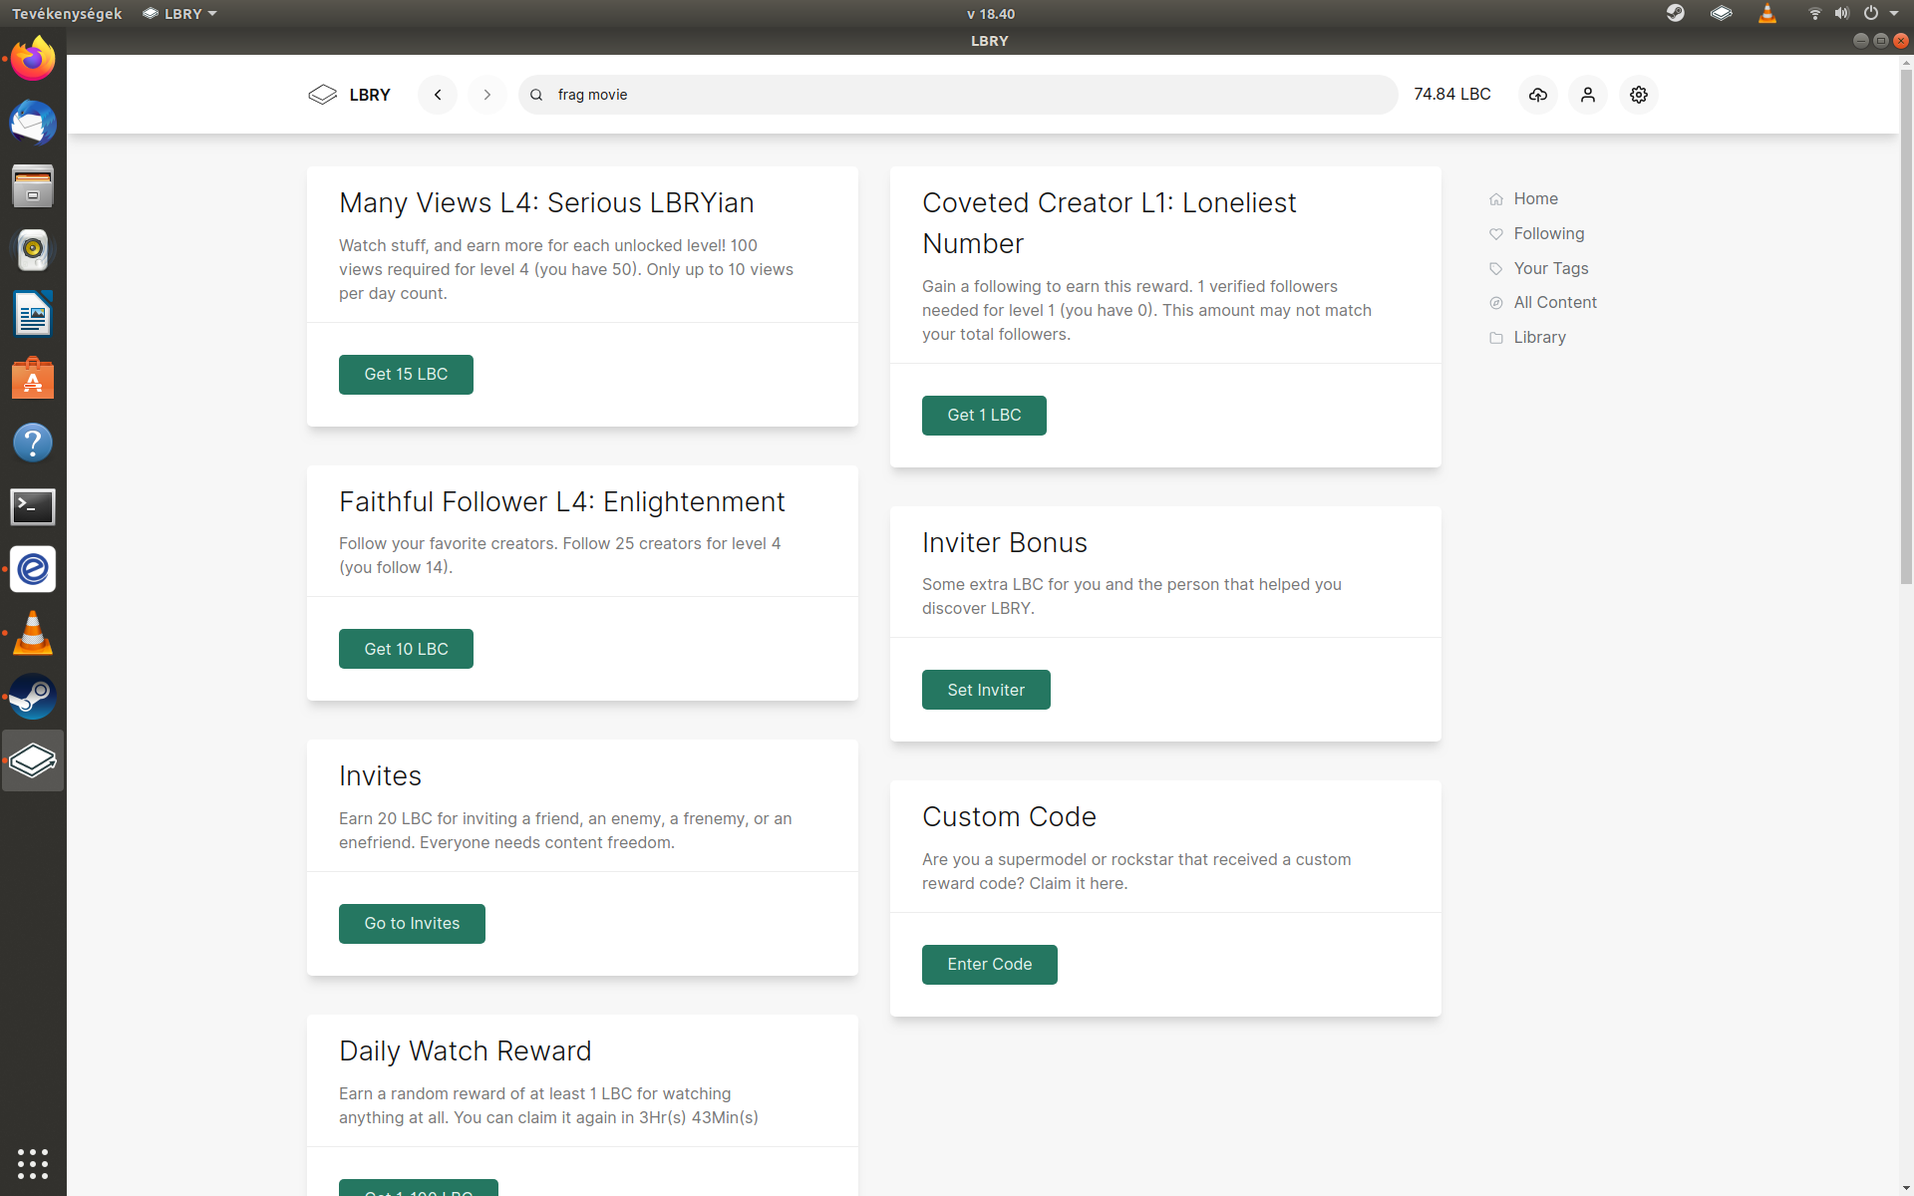Open Thunderbird mail from the dock
Screen dimensions: 1914x1196
33,123
